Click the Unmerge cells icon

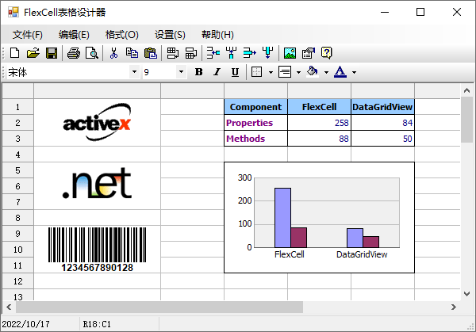(191, 53)
